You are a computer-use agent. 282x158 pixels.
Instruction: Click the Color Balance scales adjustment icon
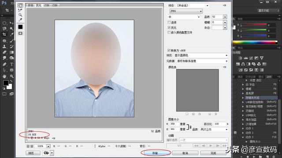pos(243,64)
